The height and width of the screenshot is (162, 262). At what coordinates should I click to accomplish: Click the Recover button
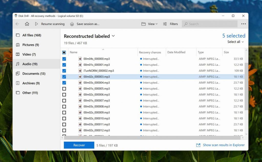79,145
